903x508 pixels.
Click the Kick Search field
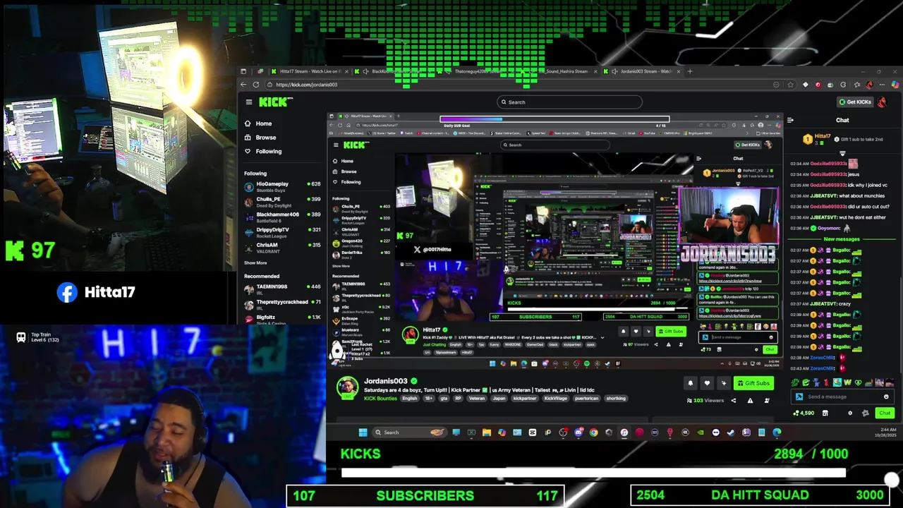point(569,102)
